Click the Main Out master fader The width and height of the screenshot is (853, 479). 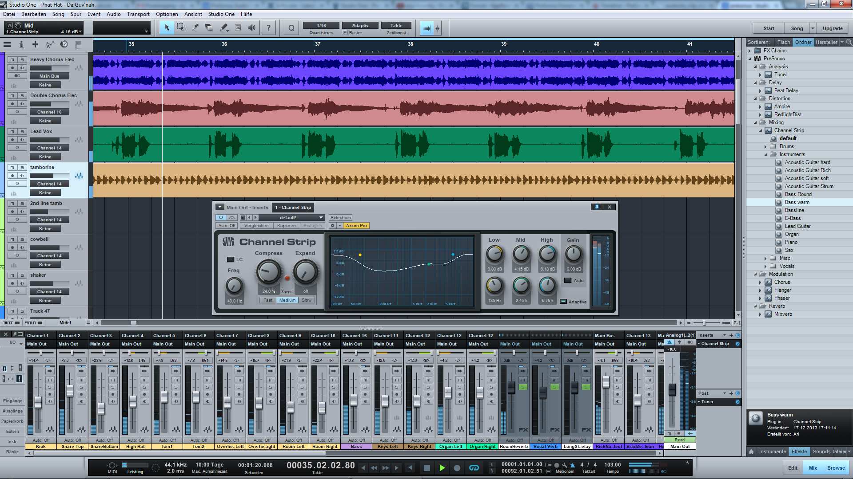(x=672, y=390)
